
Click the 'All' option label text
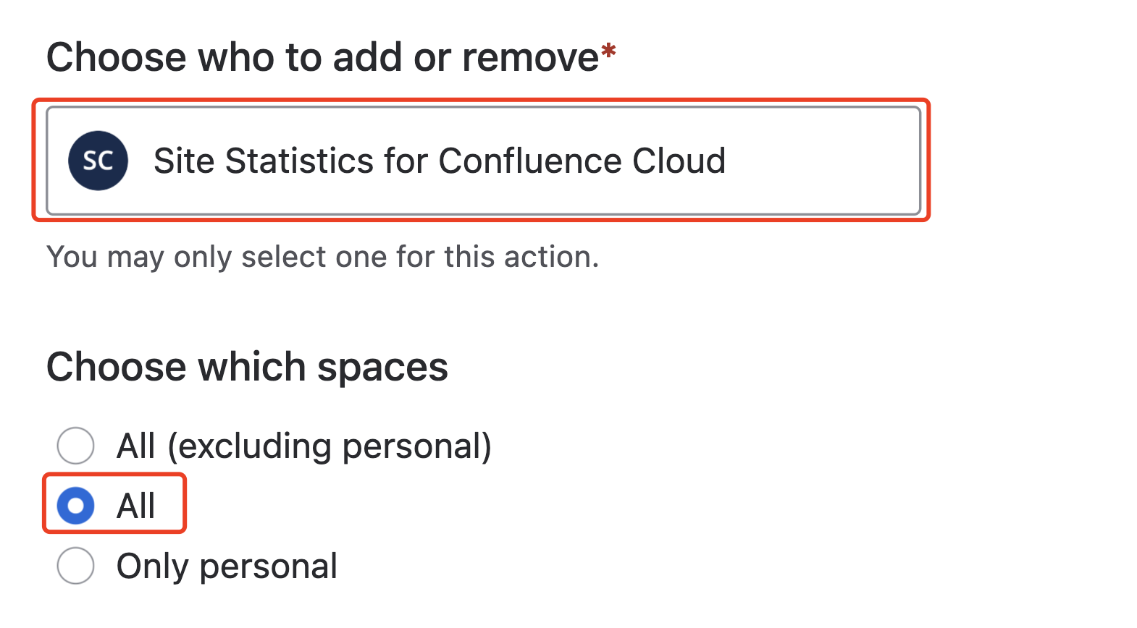136,505
